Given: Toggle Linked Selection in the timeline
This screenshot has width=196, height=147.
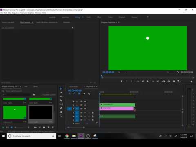Looking at the screenshot, I should pos(79,94).
